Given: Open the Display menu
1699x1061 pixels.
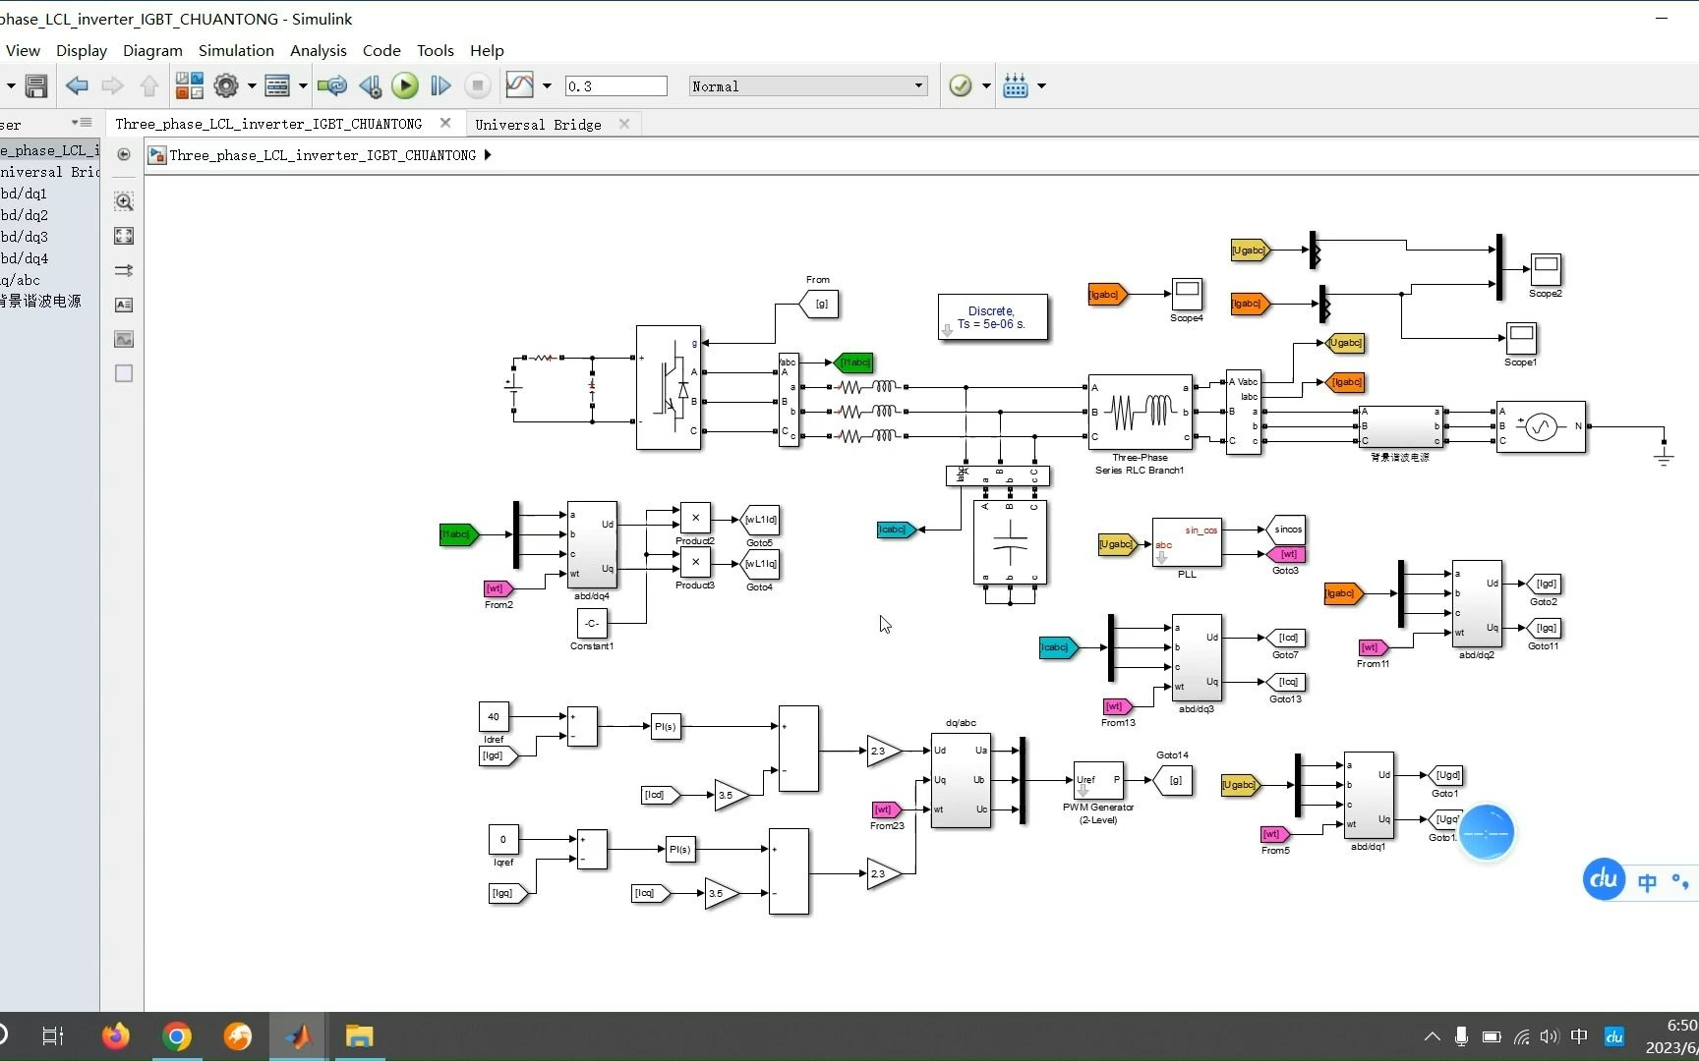Looking at the screenshot, I should click(82, 50).
